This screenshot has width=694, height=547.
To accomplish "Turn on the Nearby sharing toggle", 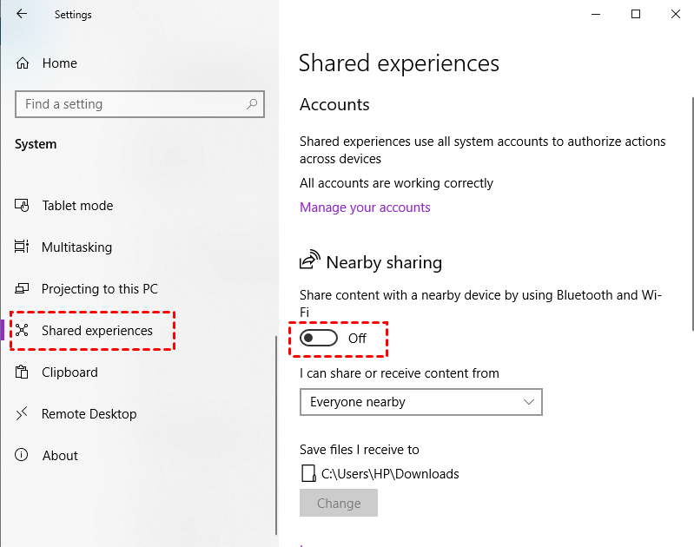I will tap(319, 338).
